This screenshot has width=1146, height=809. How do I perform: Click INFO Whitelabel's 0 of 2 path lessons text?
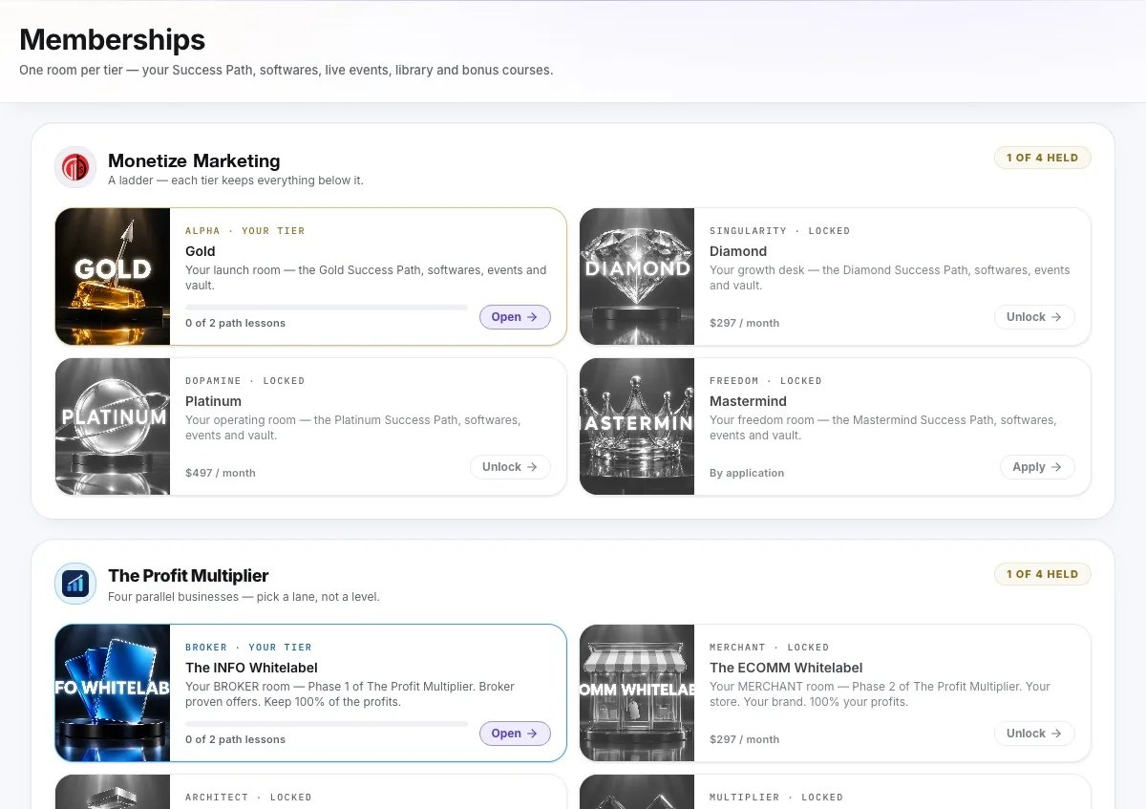click(x=235, y=739)
